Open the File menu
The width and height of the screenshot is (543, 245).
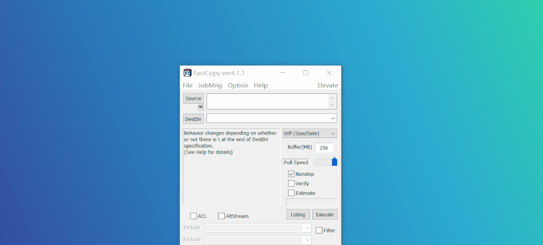188,85
